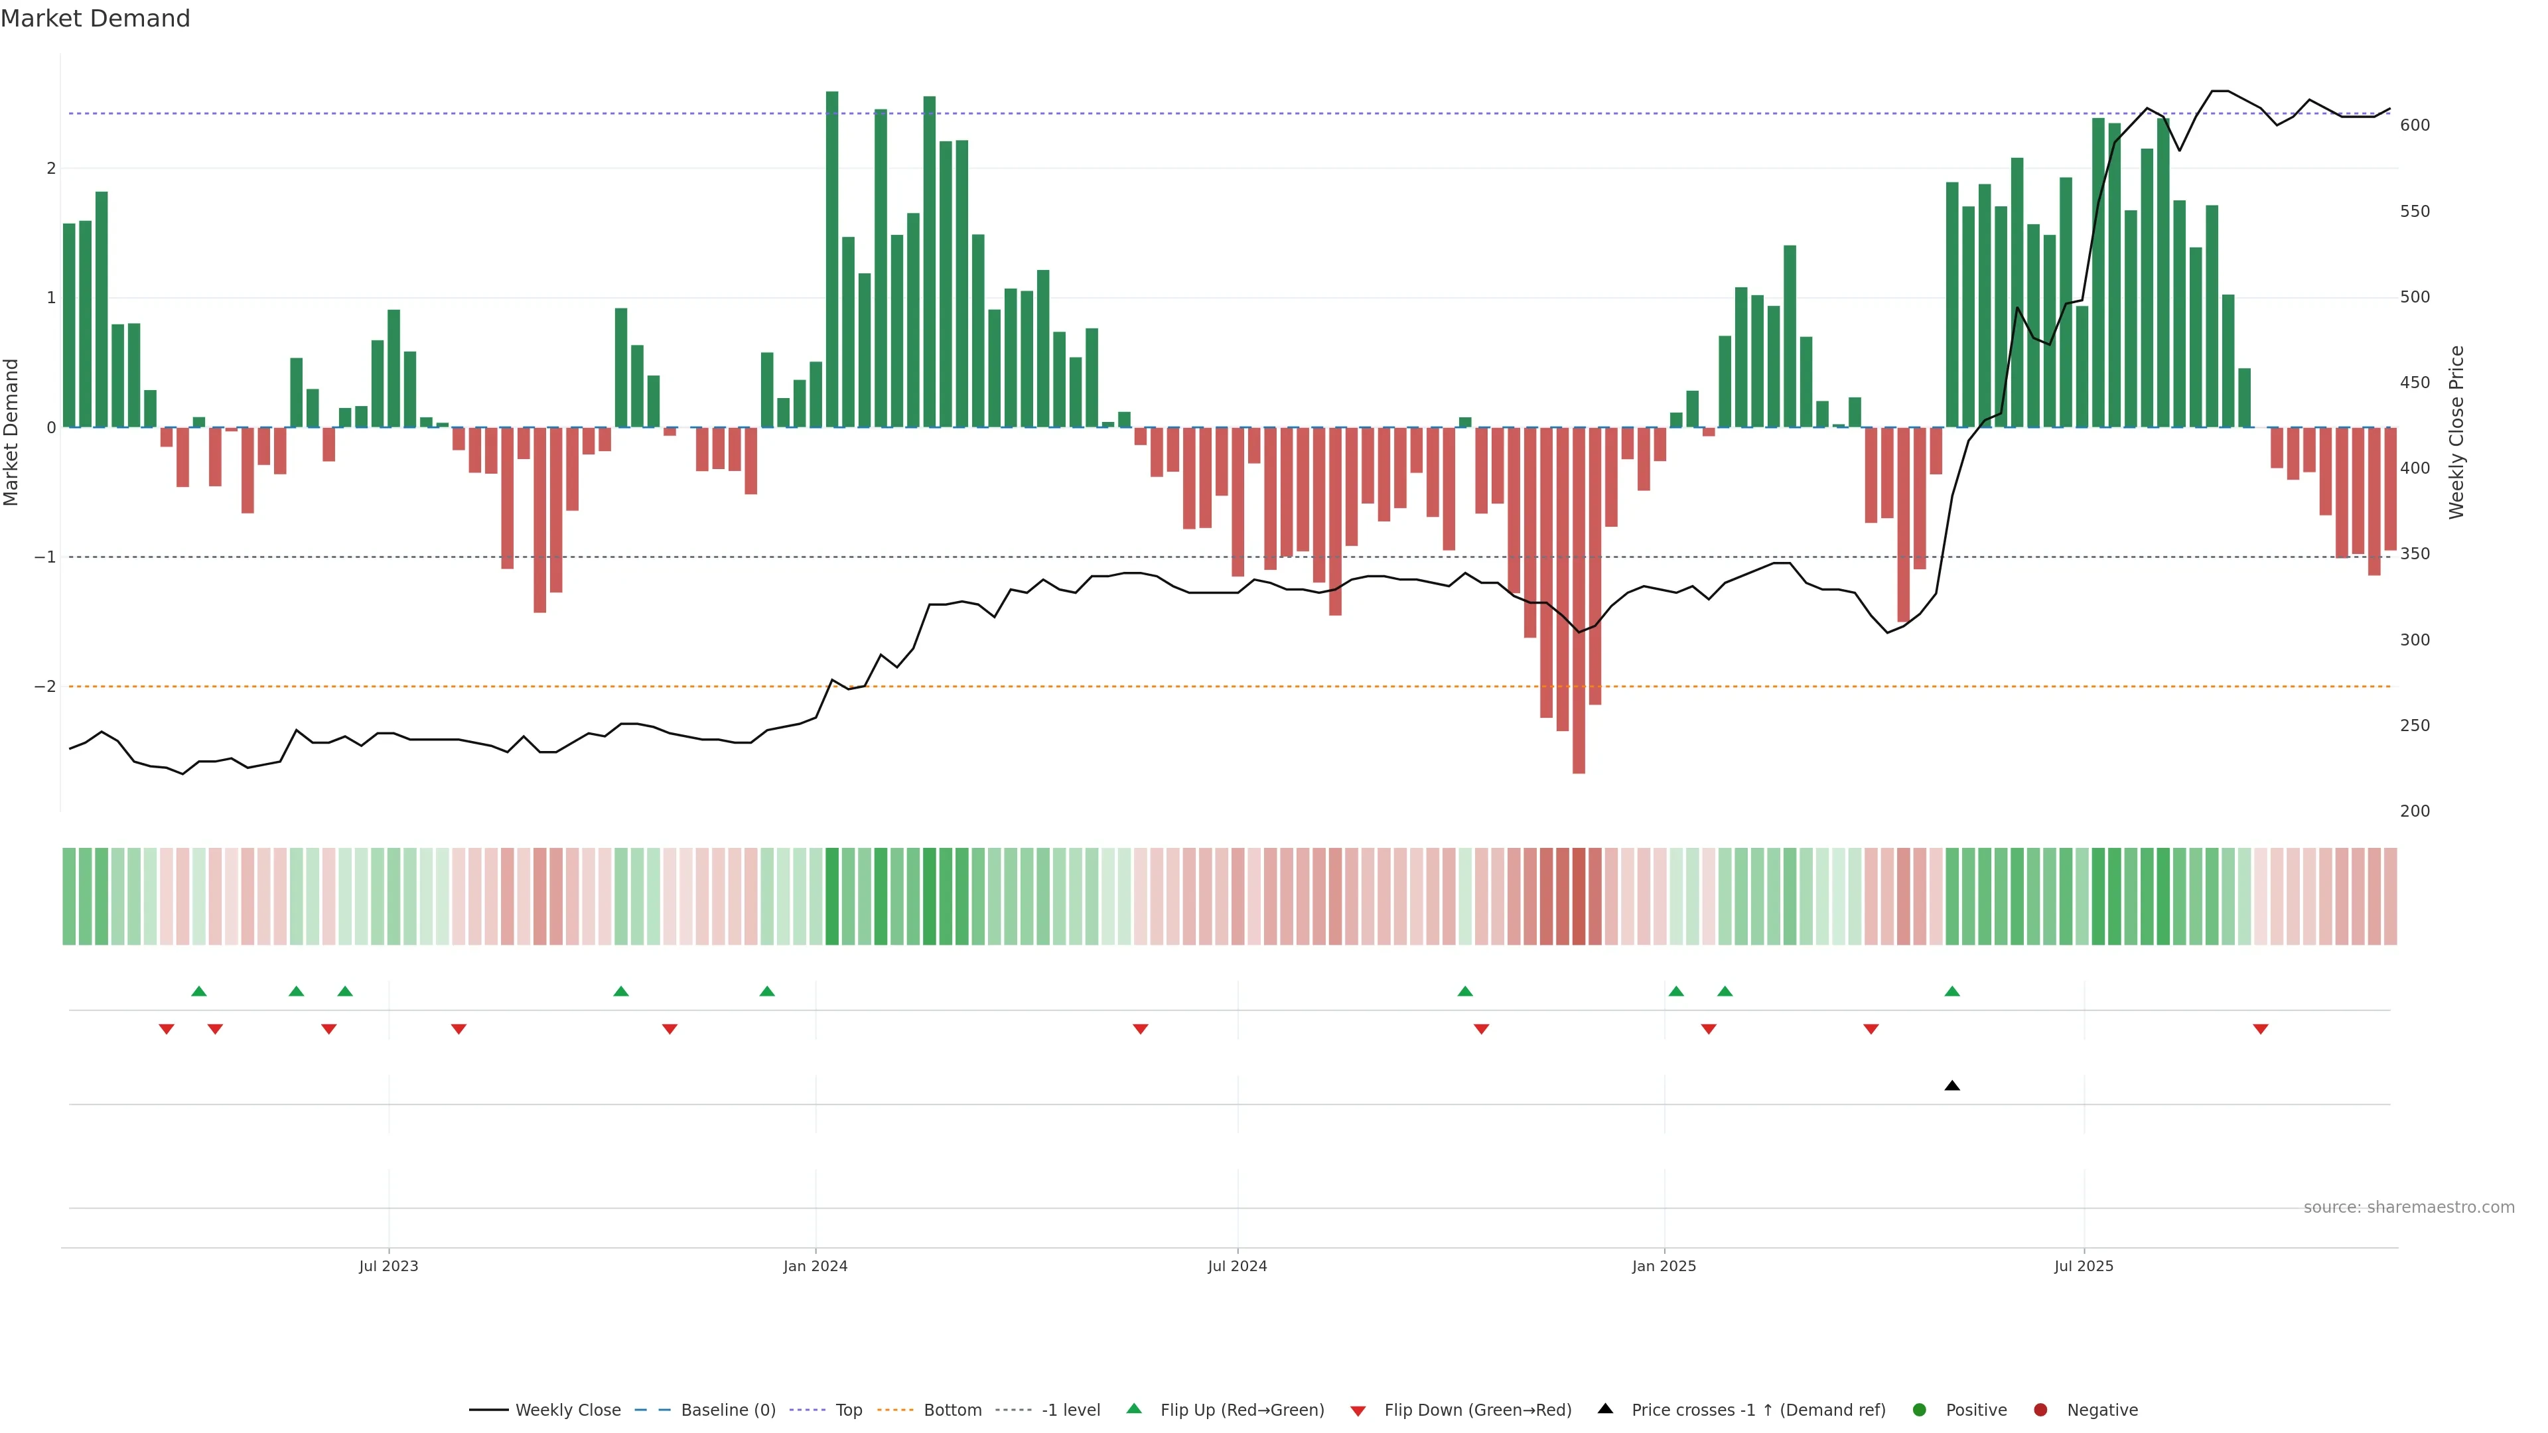Click the Jan 2024 x-axis label
This screenshot has width=2548, height=1433.
click(x=815, y=1266)
